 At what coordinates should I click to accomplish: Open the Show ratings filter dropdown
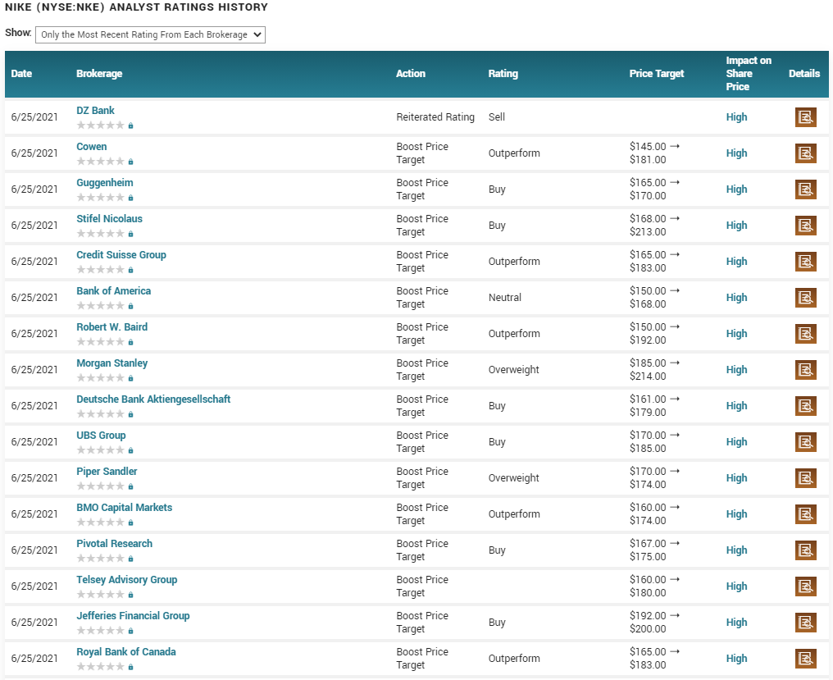click(x=150, y=34)
